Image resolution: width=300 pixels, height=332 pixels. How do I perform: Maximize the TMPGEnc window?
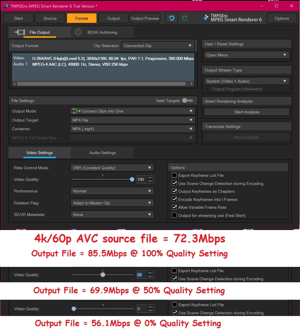(x=276, y=6)
